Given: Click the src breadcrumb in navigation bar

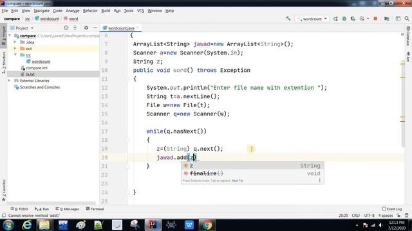Looking at the screenshot, I should (28, 19).
